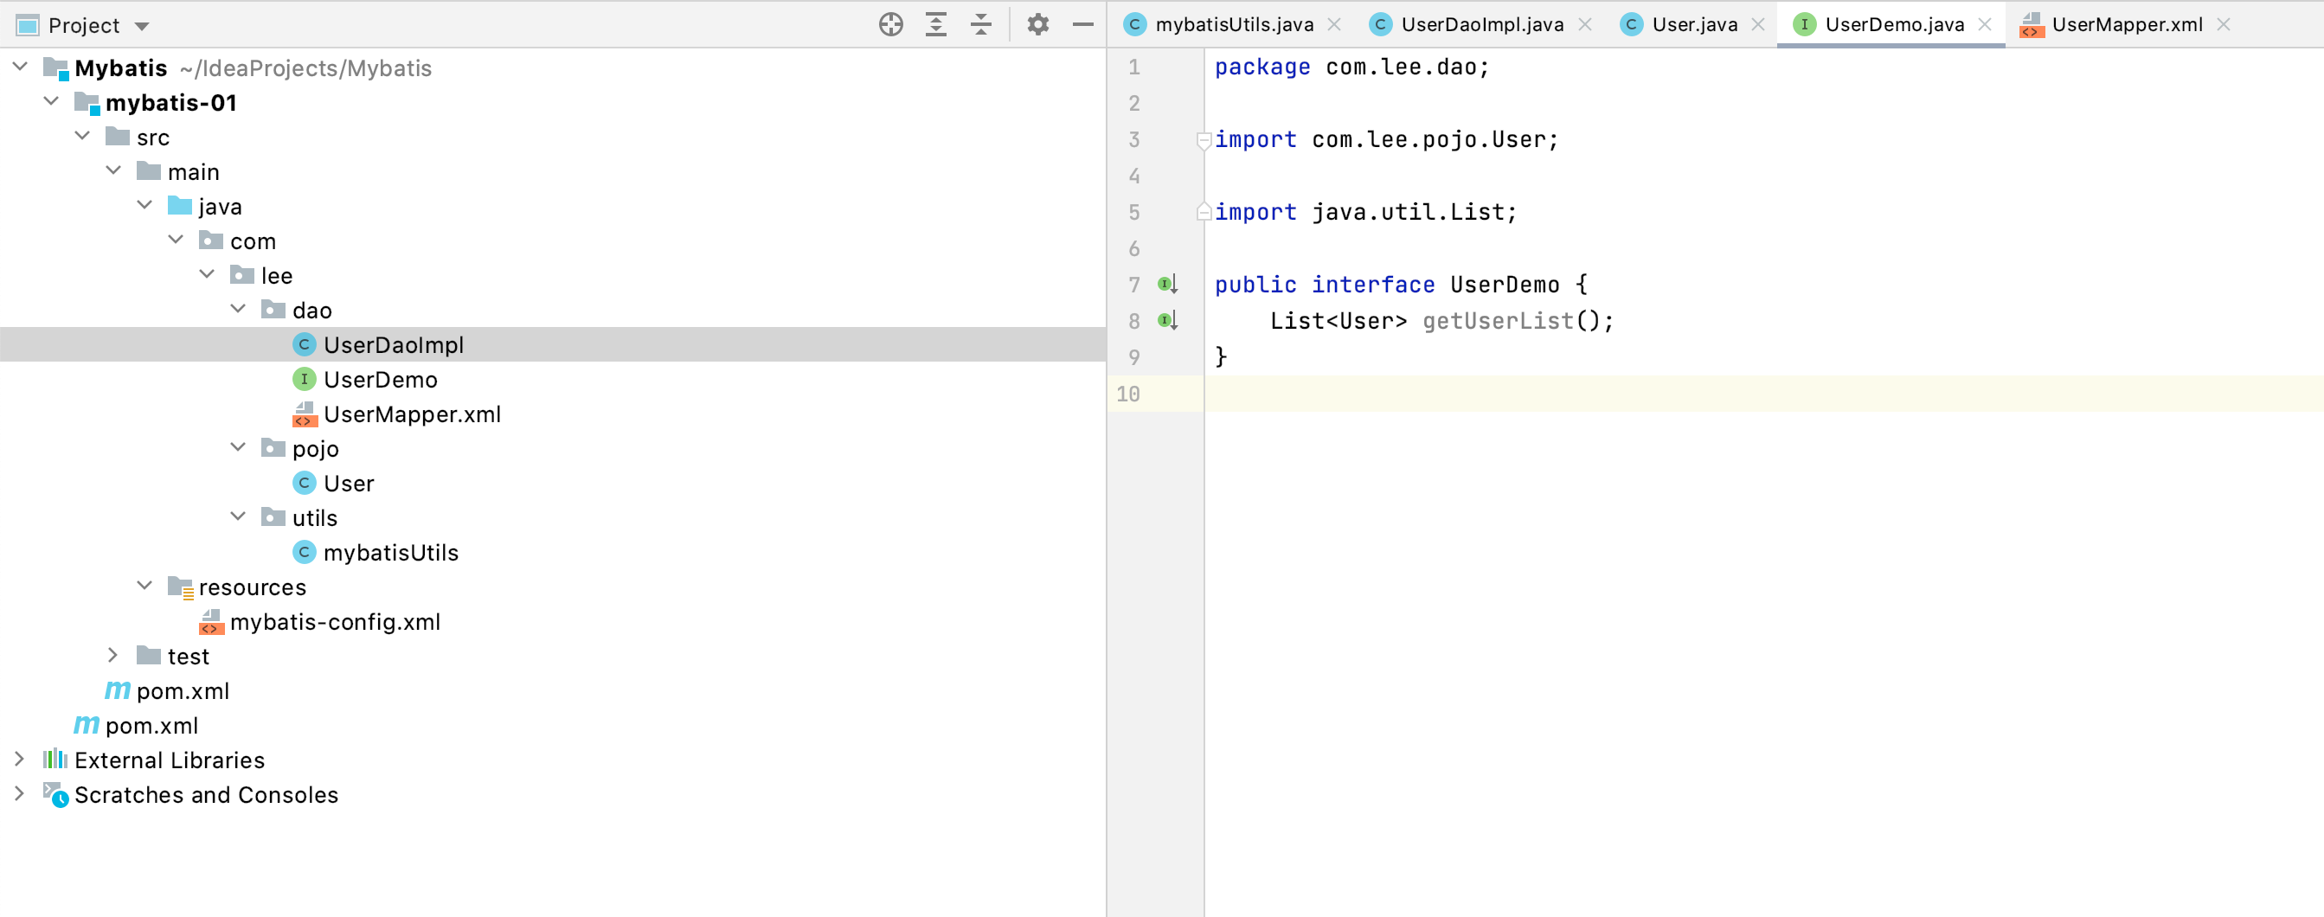This screenshot has height=917, width=2324.
Task: Close the UserMapper.xml tab
Action: [x=2224, y=24]
